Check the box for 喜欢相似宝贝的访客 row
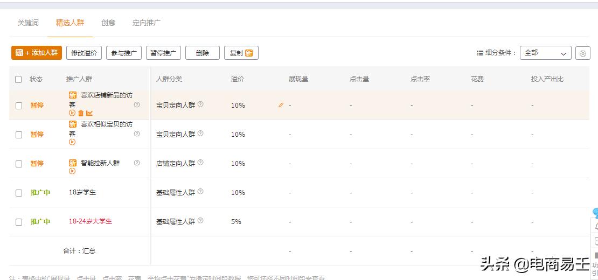 click(x=19, y=135)
